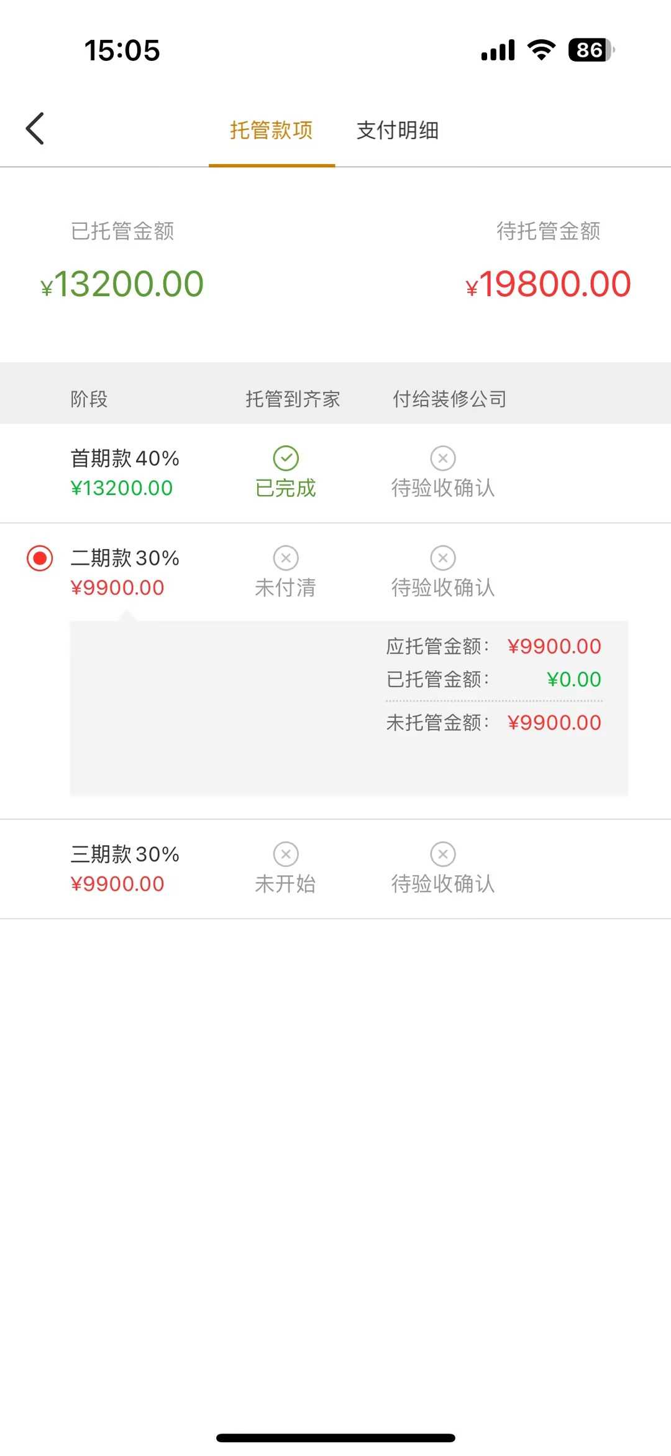Tap third payment 未开始 X icon

pyautogui.click(x=286, y=854)
